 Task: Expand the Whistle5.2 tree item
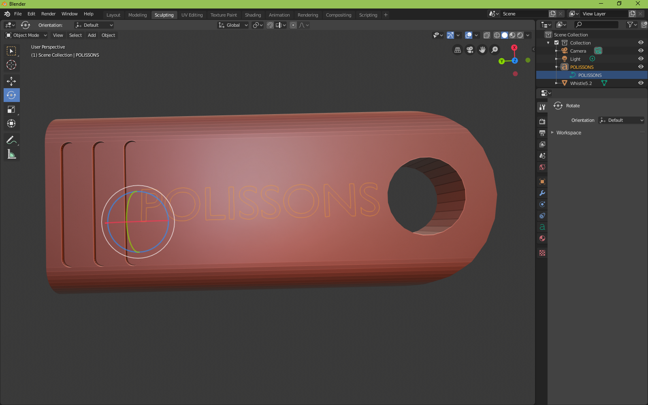(556, 83)
